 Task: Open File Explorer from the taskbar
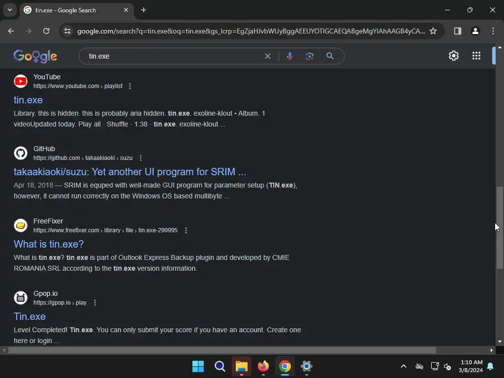tap(241, 366)
